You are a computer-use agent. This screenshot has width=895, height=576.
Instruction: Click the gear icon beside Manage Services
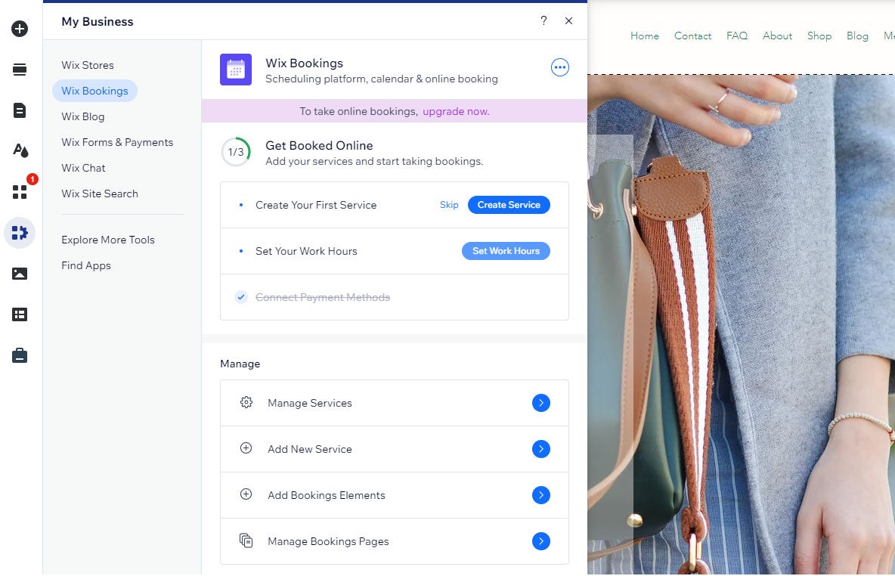246,402
